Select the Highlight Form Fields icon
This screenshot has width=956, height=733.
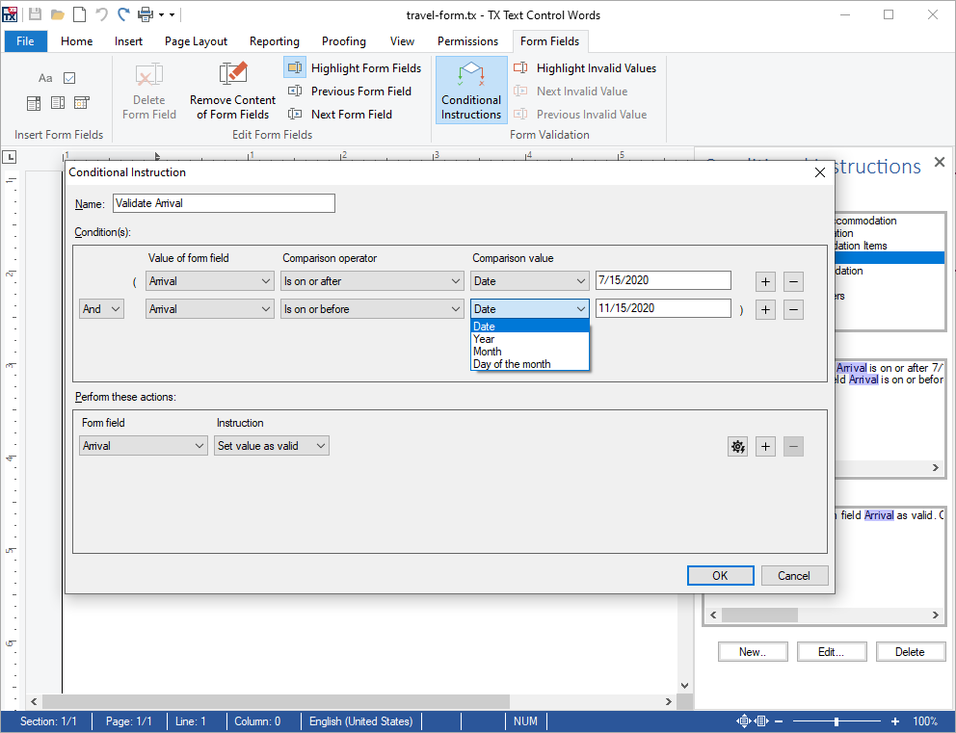coord(294,67)
